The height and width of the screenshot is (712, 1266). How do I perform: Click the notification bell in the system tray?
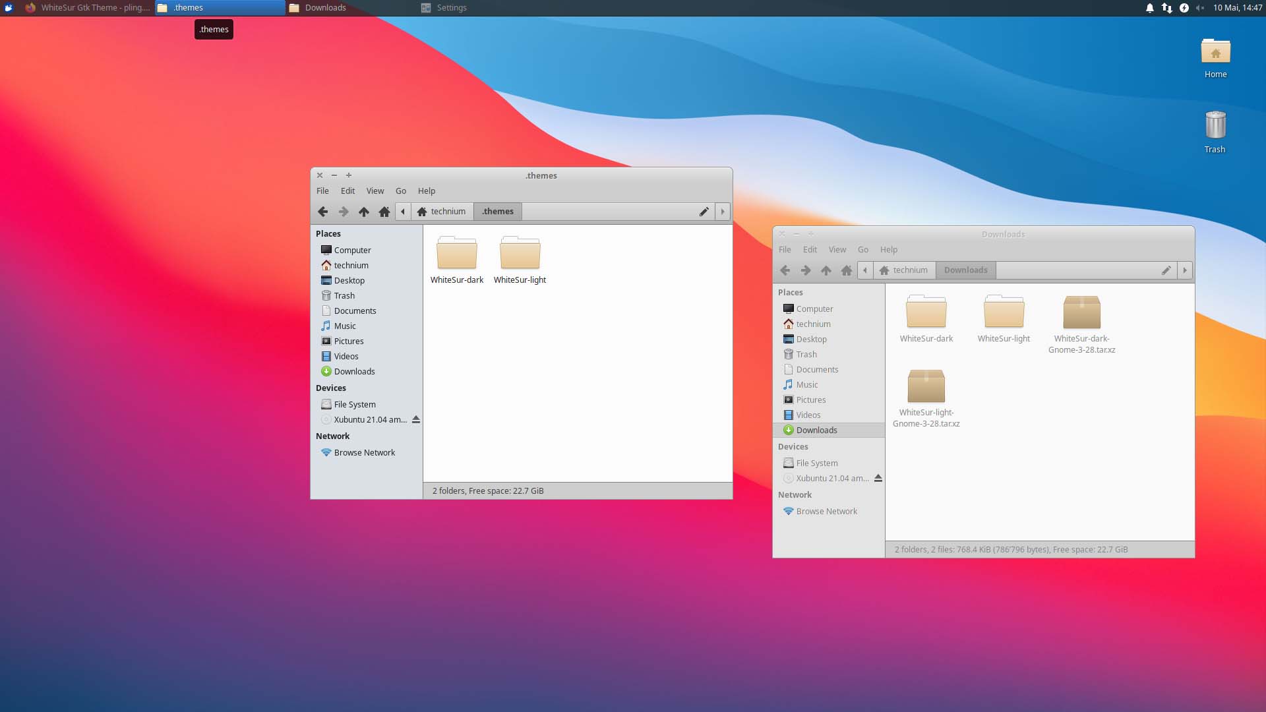[x=1149, y=7]
